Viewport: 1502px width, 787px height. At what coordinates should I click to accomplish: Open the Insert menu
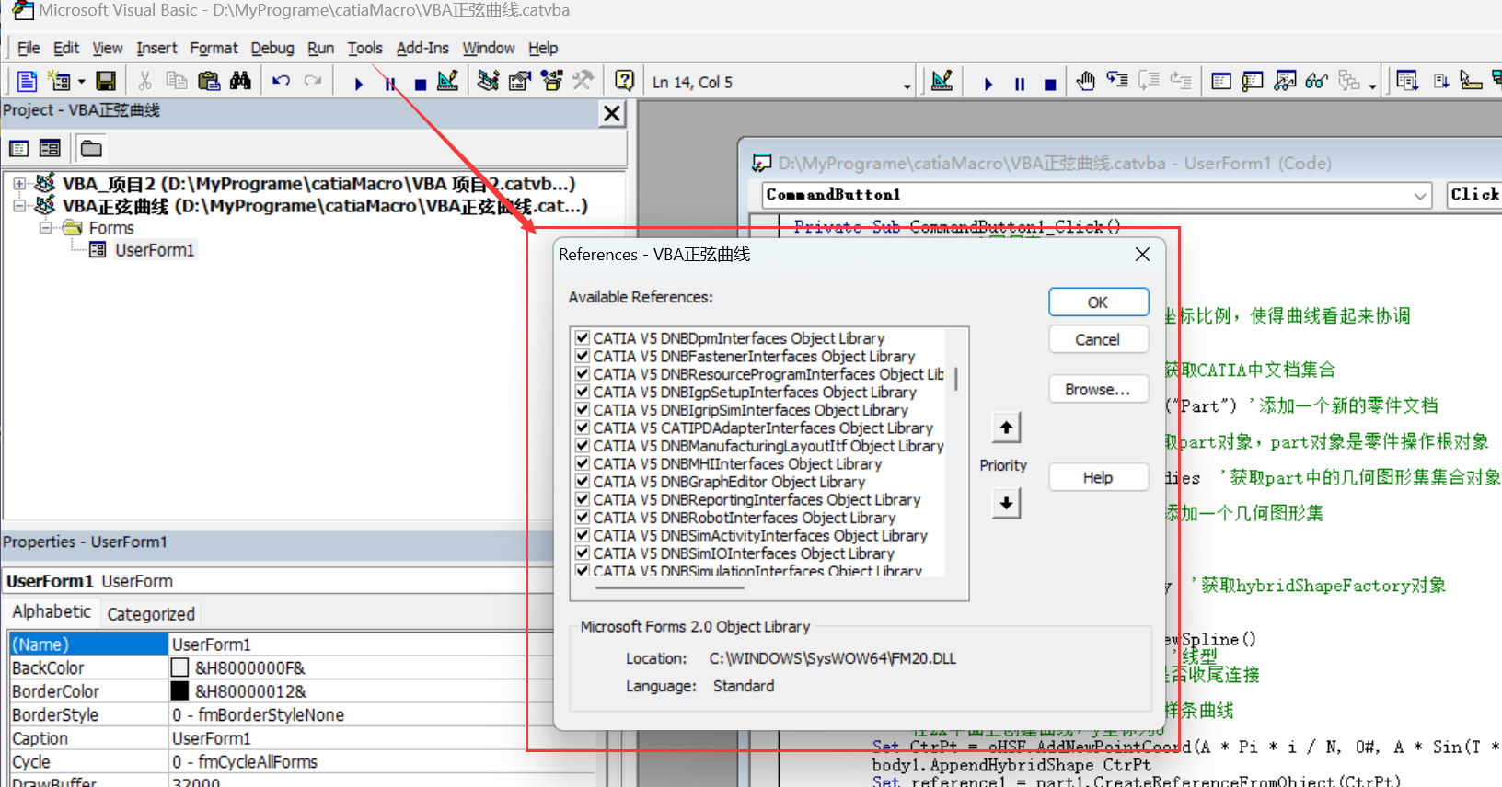[x=156, y=48]
